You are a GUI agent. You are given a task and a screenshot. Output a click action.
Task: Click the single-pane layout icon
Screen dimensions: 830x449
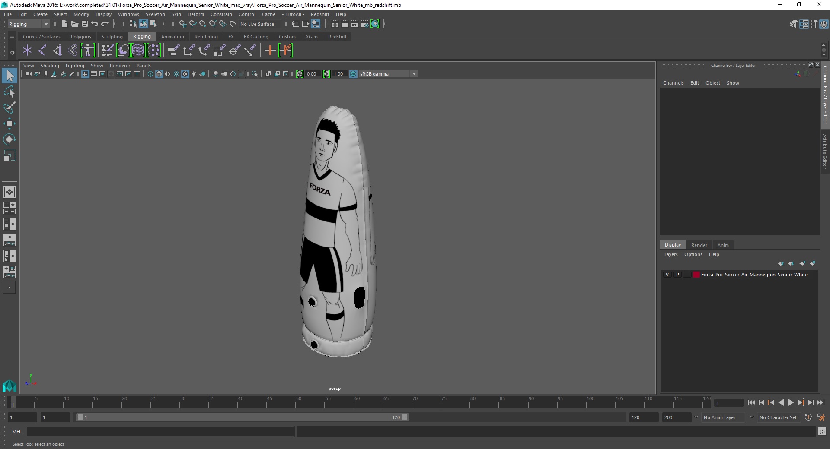point(10,192)
